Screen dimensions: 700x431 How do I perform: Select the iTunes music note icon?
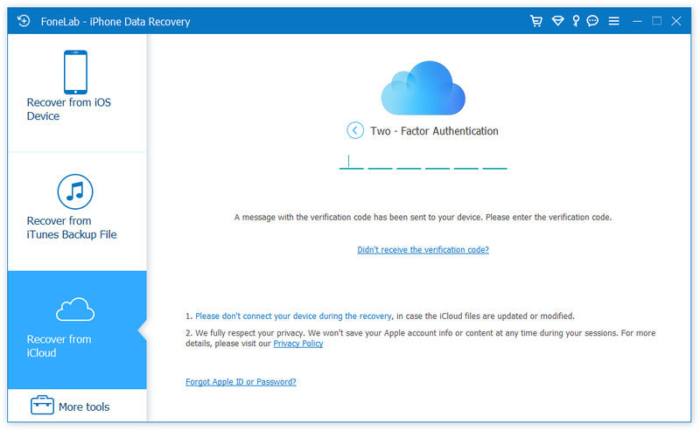(75, 191)
